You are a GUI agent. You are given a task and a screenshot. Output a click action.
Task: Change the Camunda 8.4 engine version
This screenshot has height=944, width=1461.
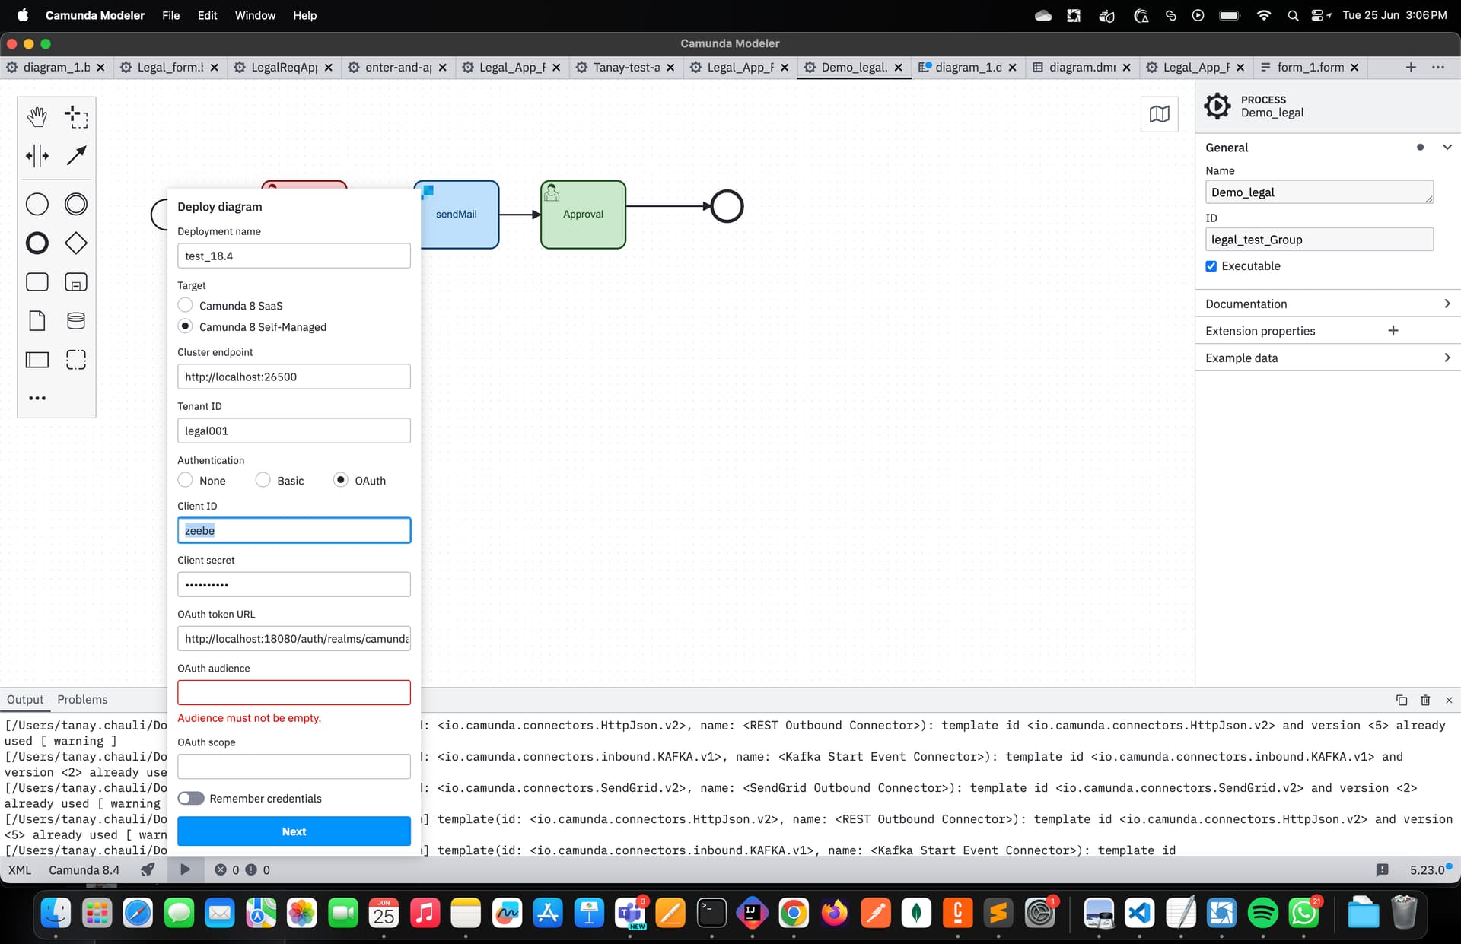coord(84,869)
